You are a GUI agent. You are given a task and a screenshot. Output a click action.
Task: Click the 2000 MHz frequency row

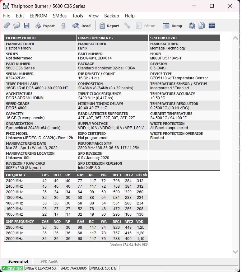coord(76,192)
